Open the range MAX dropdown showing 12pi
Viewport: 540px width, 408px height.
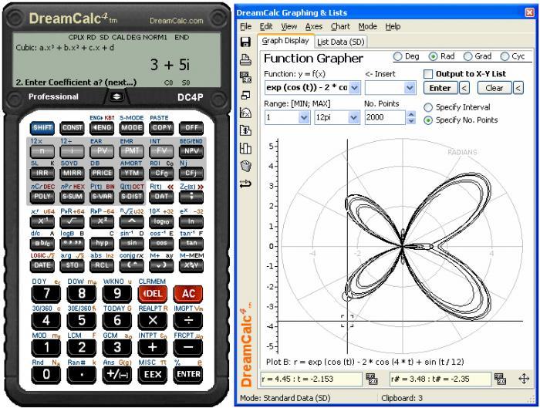353,118
